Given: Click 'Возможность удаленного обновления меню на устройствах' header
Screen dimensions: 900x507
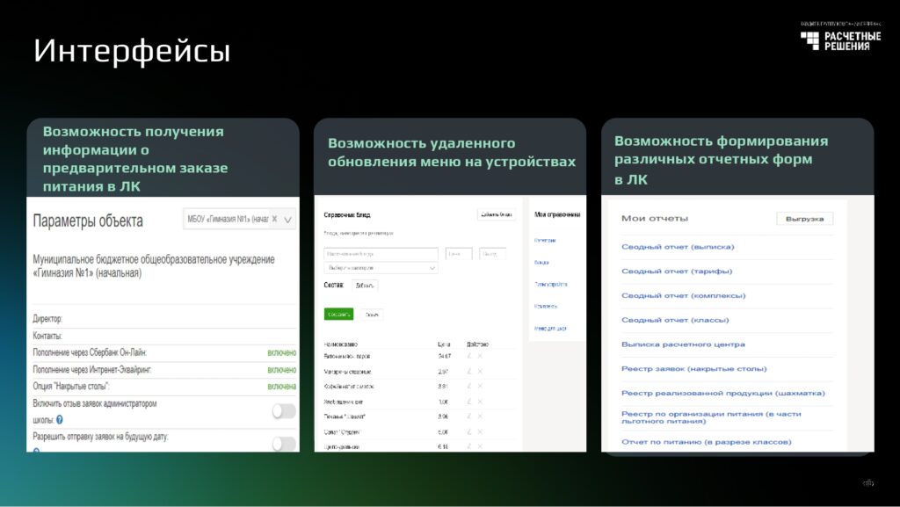Looking at the screenshot, I should pos(452,153).
